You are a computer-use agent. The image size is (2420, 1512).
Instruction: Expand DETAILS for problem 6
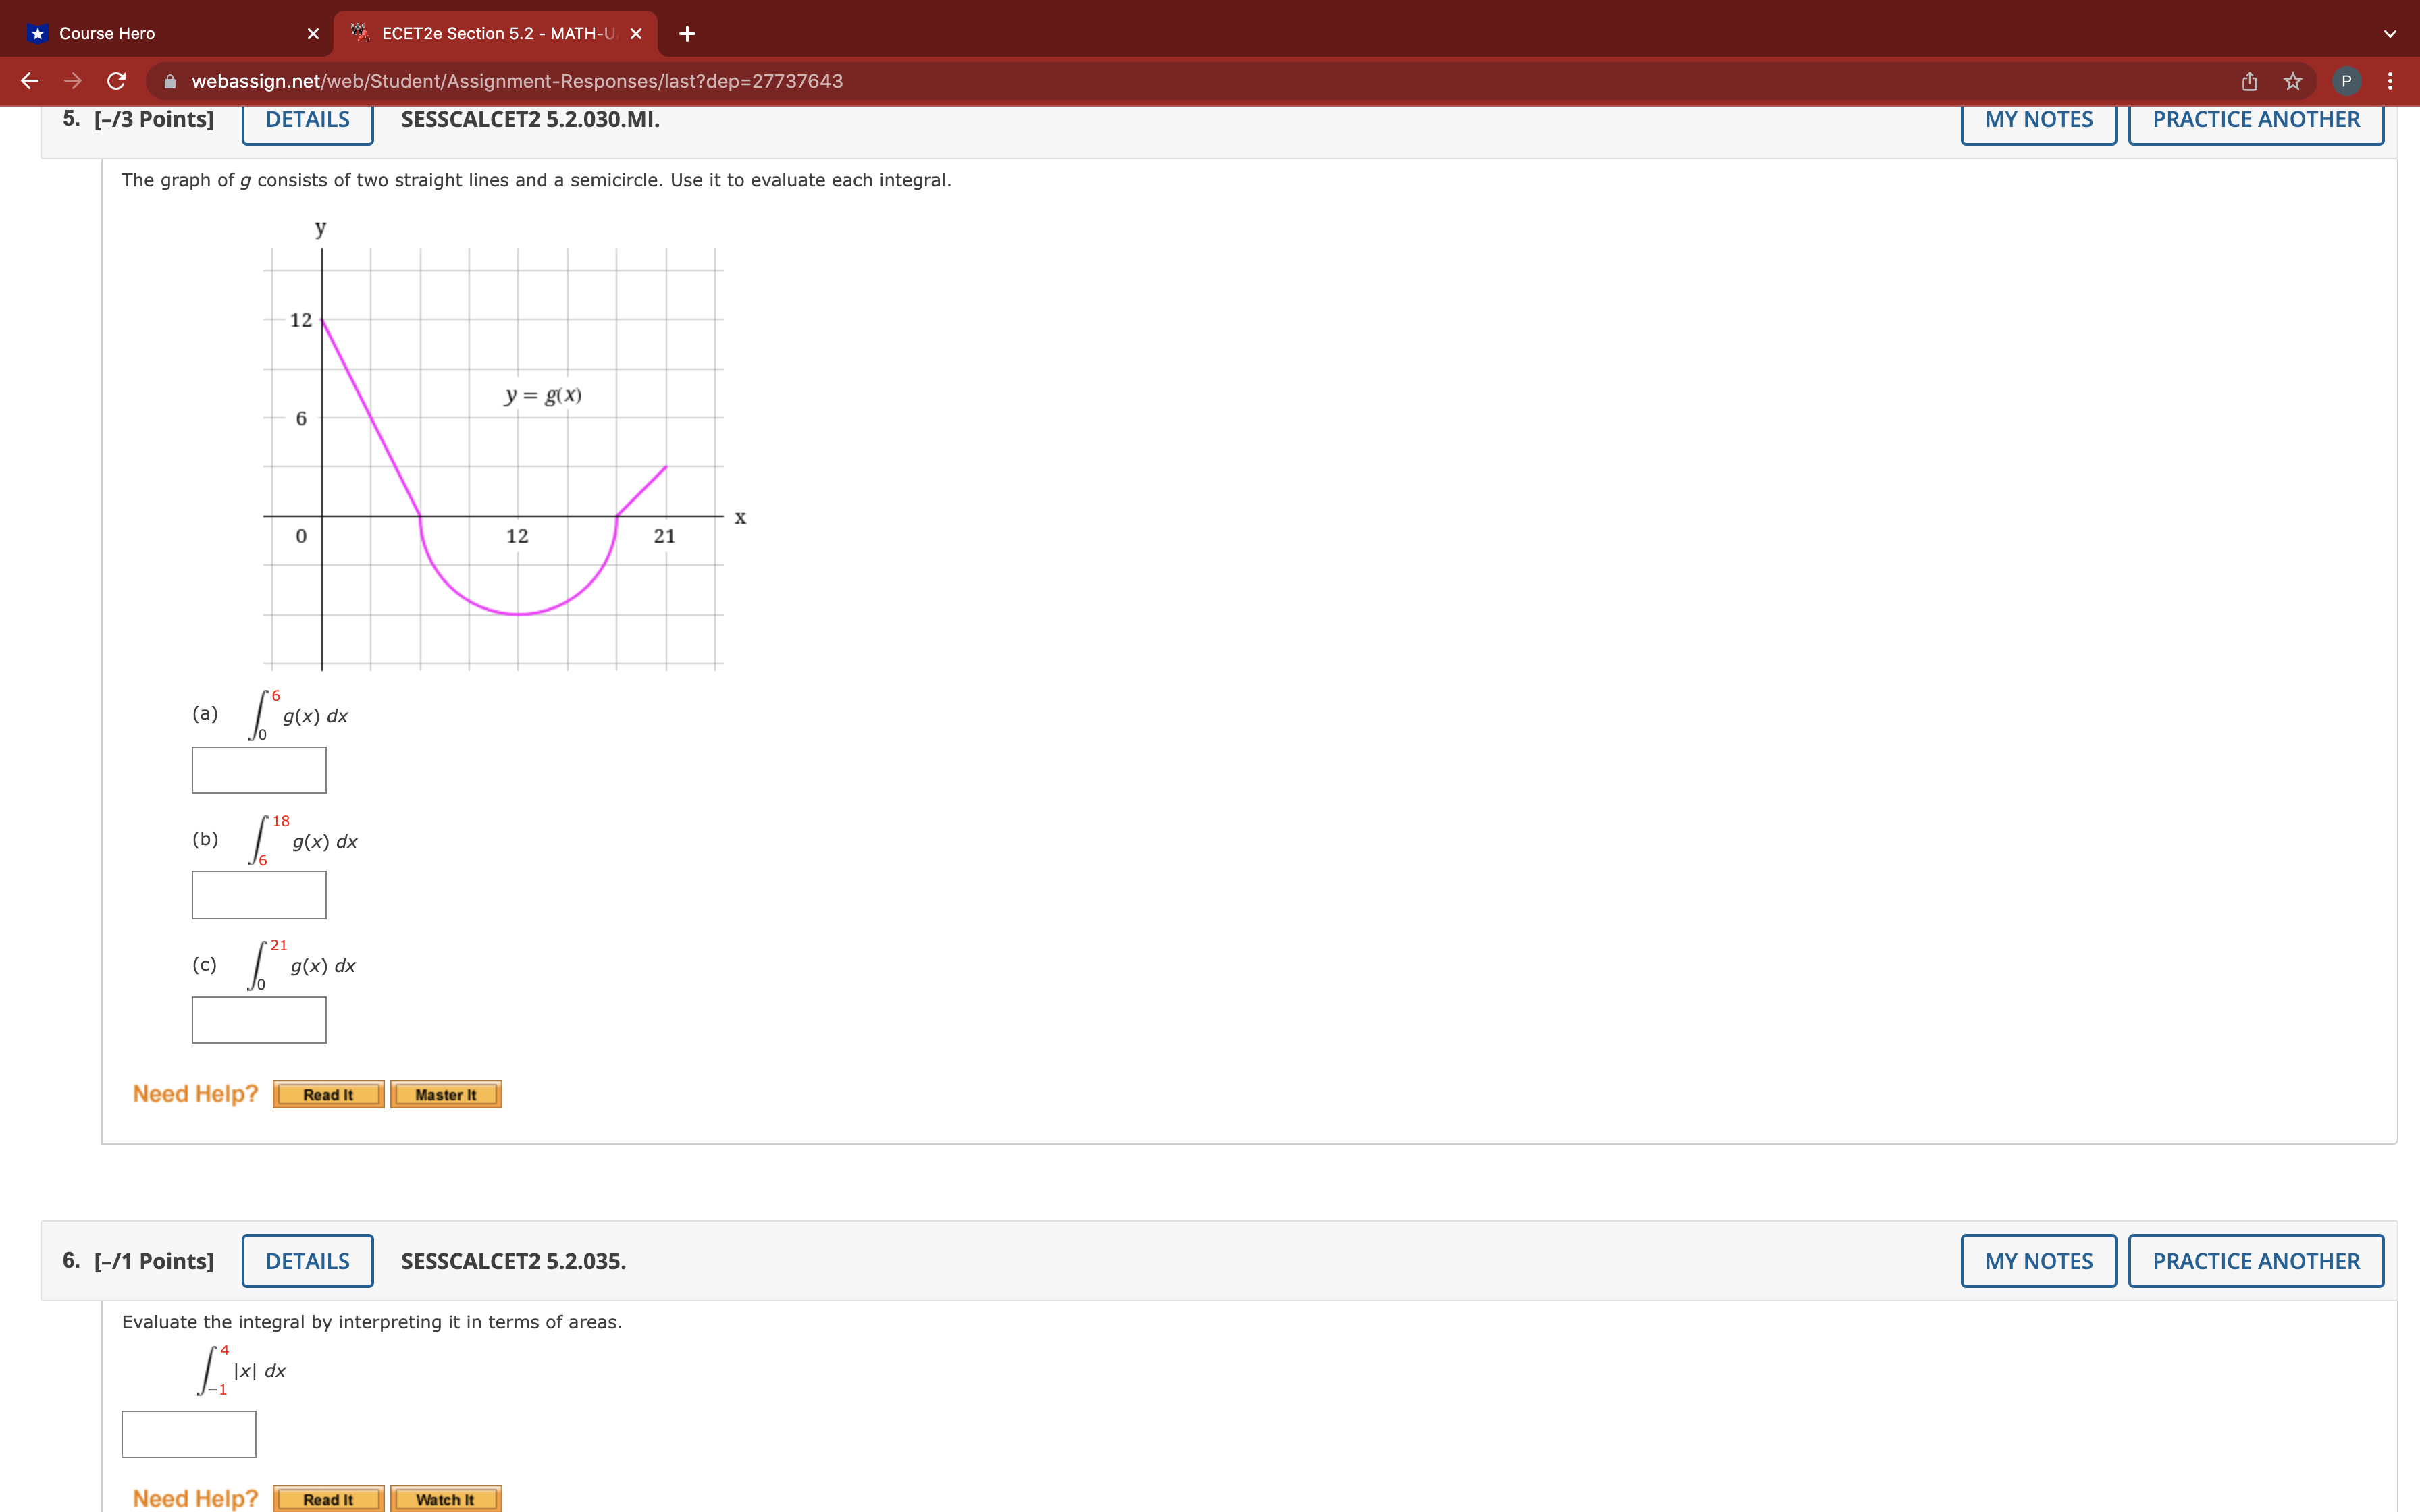point(307,1261)
